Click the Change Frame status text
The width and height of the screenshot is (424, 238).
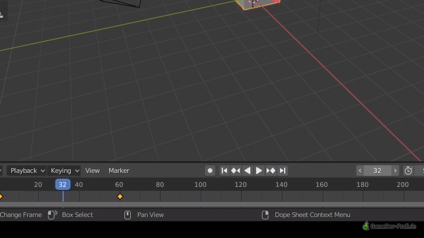[x=21, y=215]
